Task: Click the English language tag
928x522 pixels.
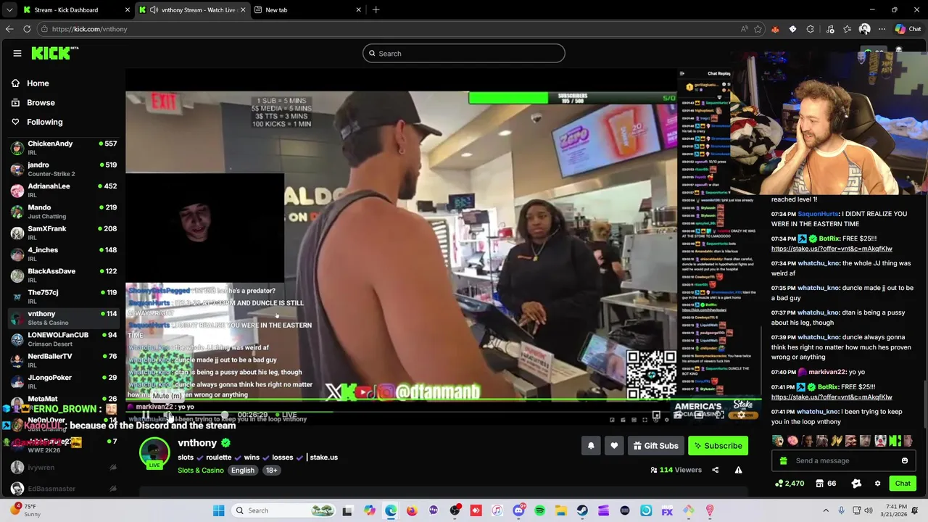Action: (243, 471)
